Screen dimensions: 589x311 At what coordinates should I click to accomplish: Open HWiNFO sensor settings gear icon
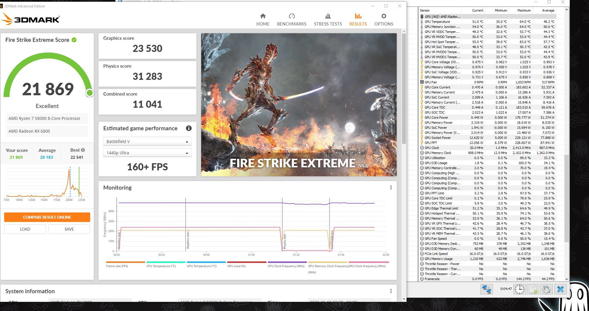[x=547, y=289]
